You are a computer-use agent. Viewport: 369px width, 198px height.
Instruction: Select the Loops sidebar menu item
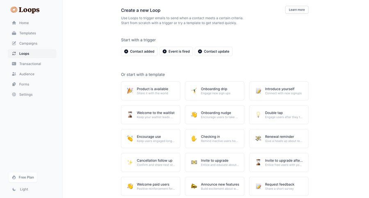pos(32,54)
